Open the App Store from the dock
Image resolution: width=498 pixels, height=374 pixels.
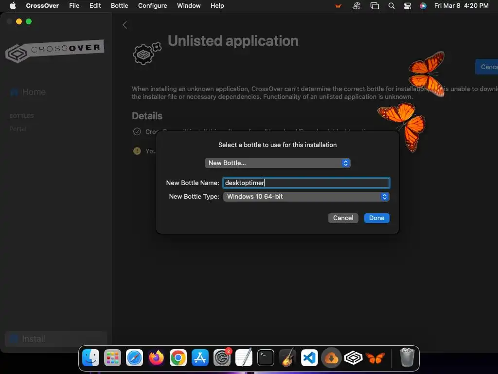200,357
